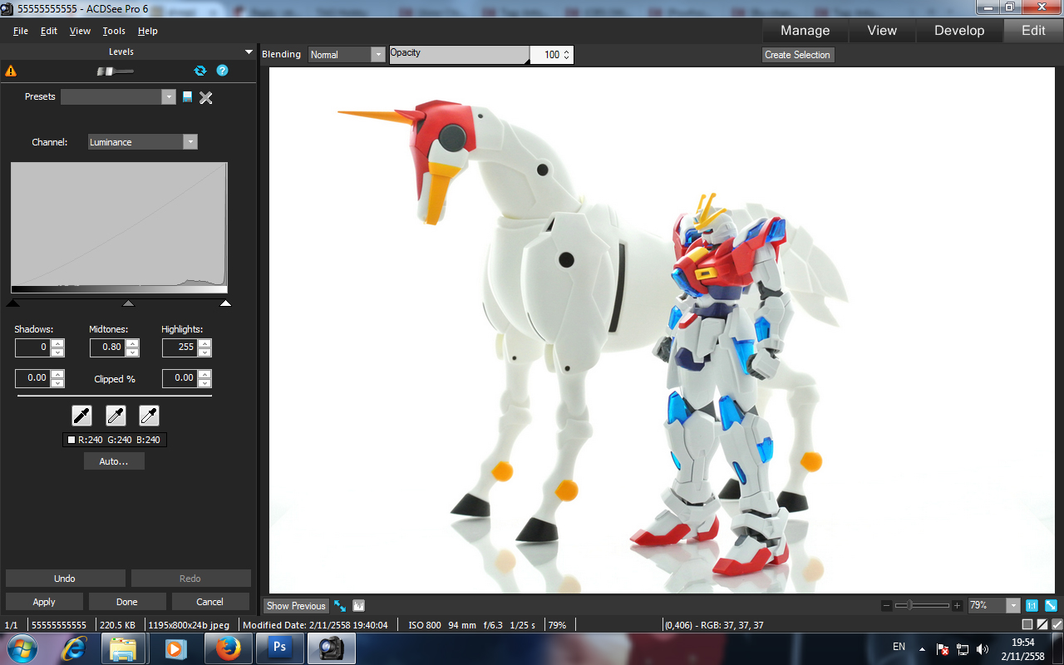Click the full screen arrows icon beside Show Previous
The image size is (1064, 665).
340,606
